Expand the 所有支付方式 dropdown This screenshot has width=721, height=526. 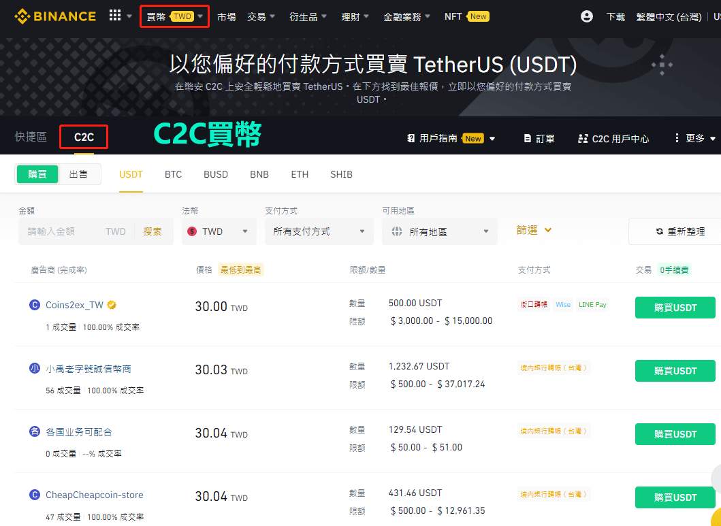(318, 231)
